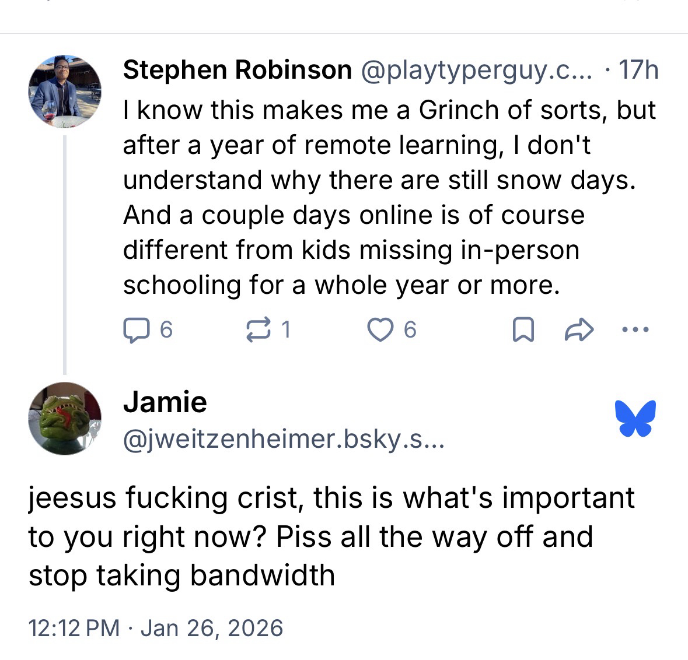The height and width of the screenshot is (660, 688).
Task: Open Jamie's green avatar image
Action: [65, 418]
